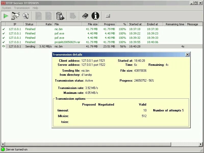This screenshot has width=204, height=153.
Task: Click the server address 127.0.0.1 port 1522
Action: click(93, 65)
